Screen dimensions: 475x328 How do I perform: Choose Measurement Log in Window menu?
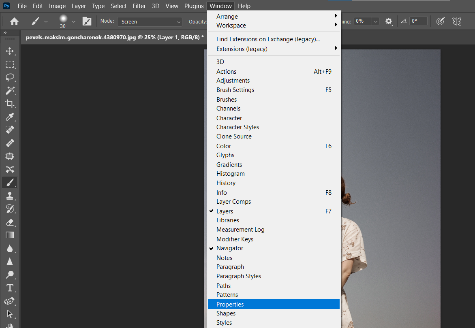click(x=274, y=229)
